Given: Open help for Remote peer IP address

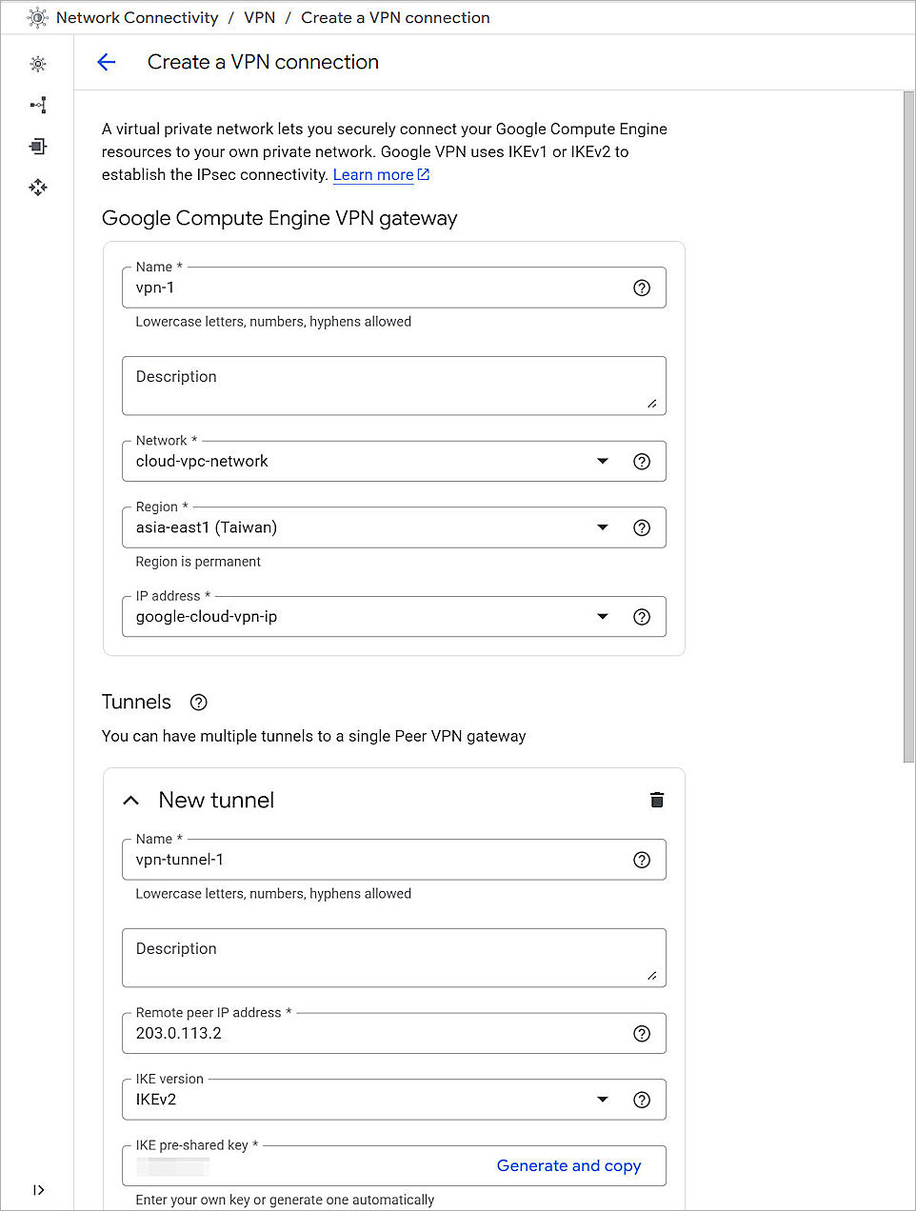Looking at the screenshot, I should (x=642, y=1033).
